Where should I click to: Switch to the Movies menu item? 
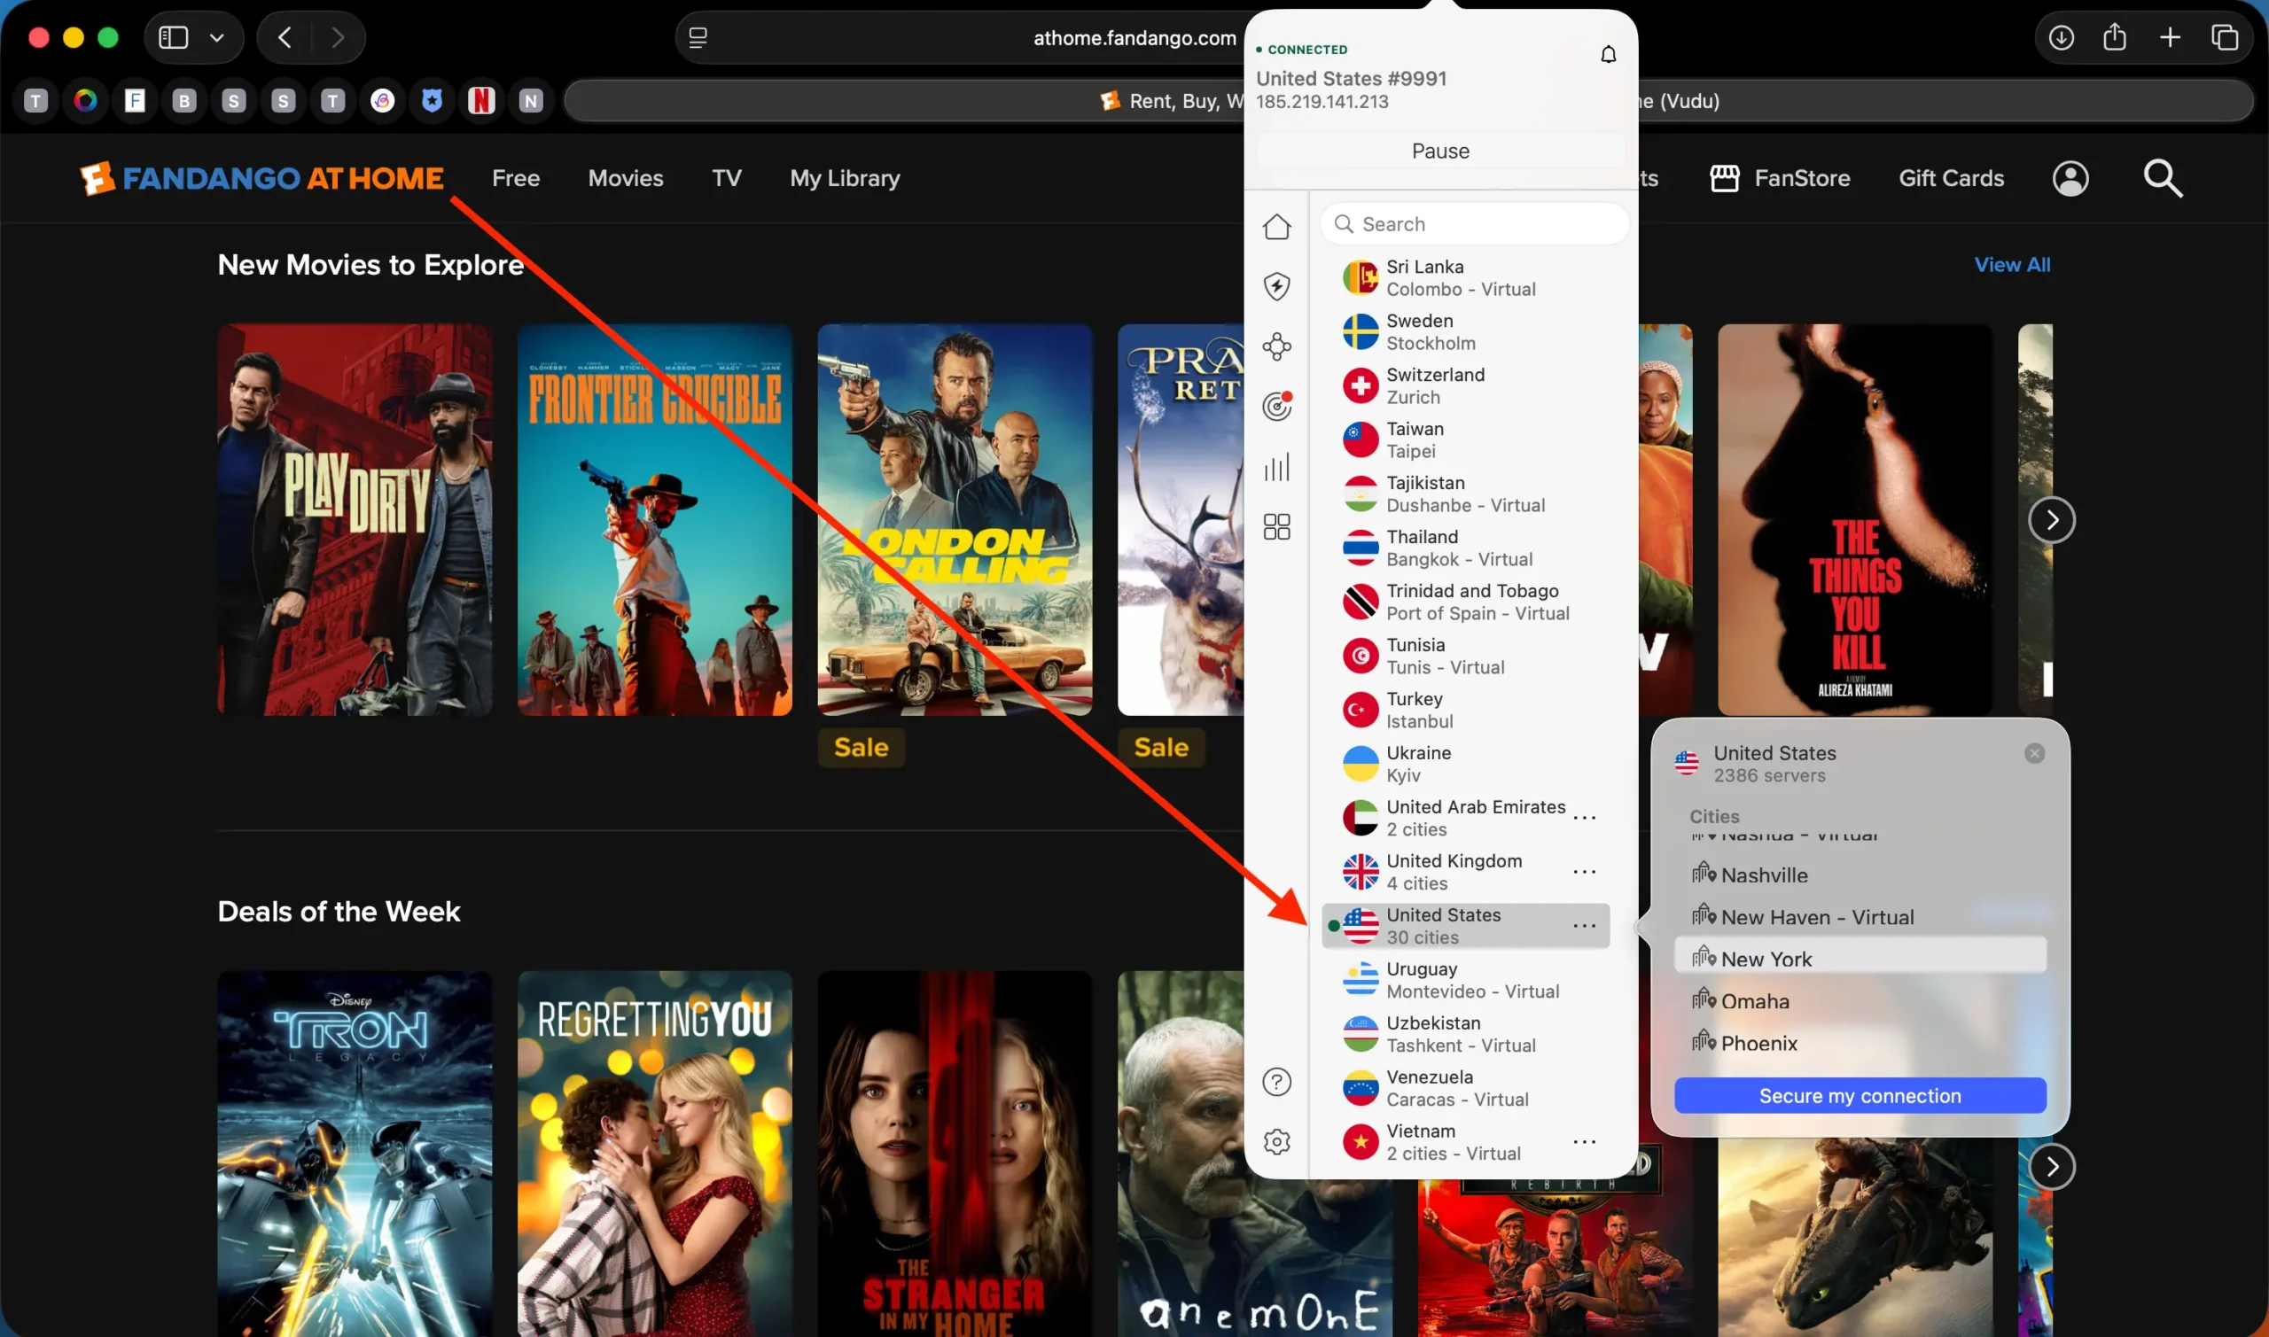click(626, 177)
